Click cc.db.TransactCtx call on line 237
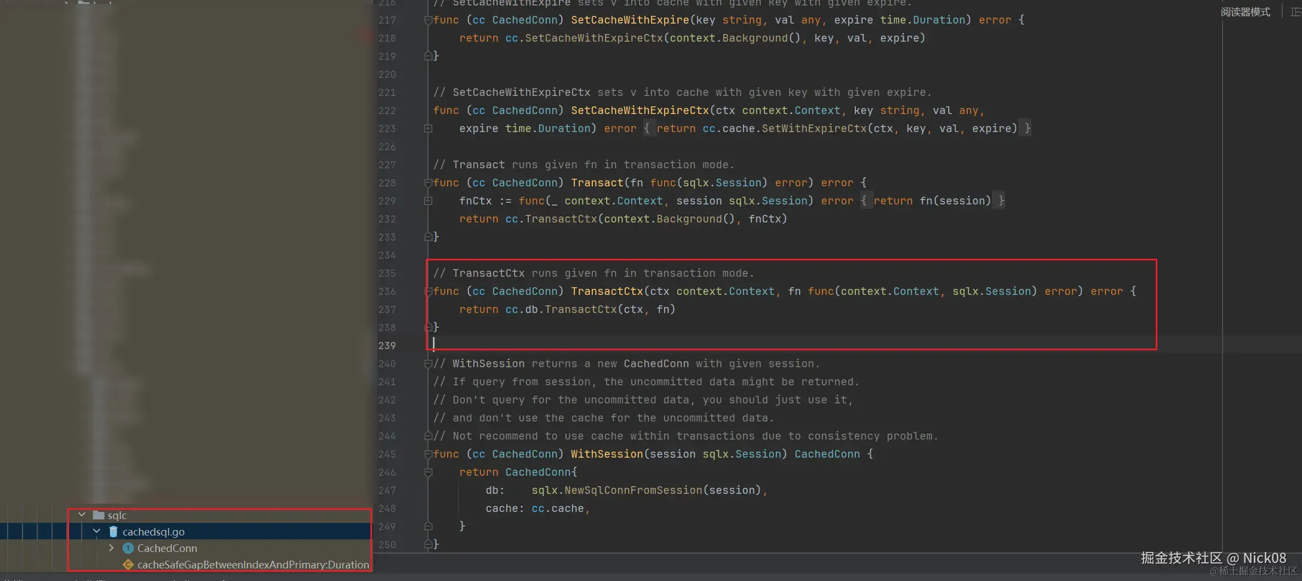This screenshot has width=1302, height=581. coord(561,309)
